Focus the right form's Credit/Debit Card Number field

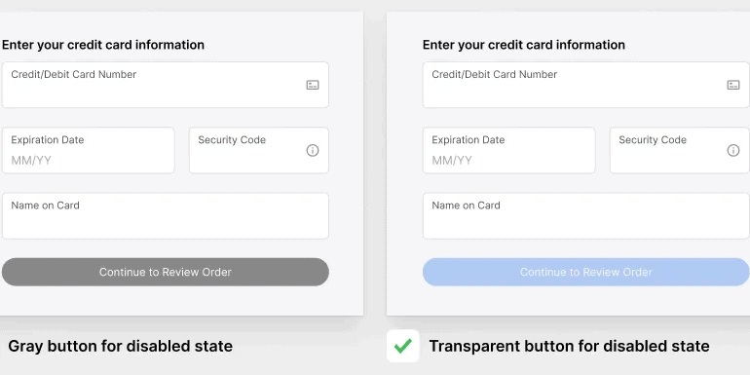[x=586, y=85]
